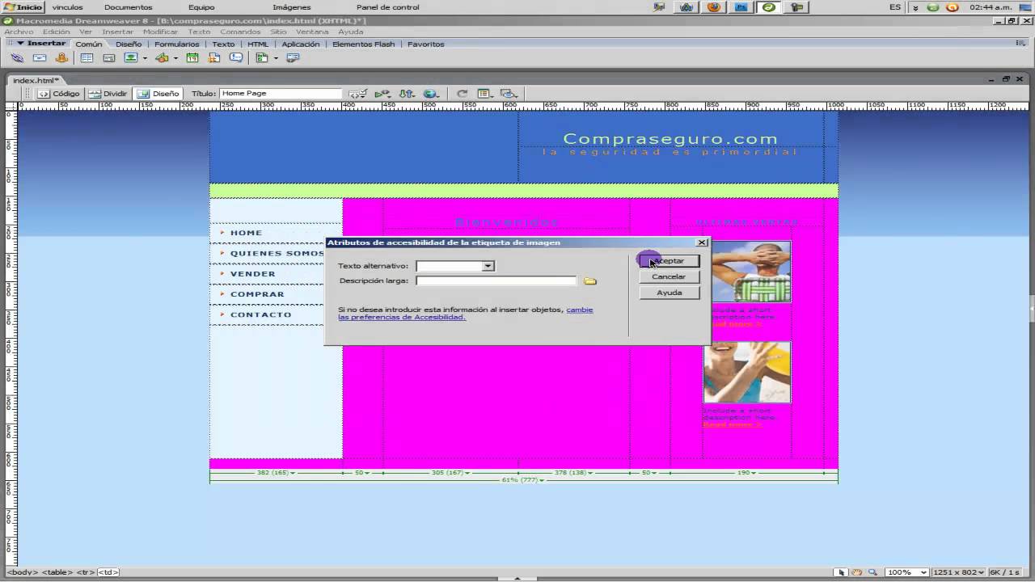Click the File Management icon
Image resolution: width=1035 pixels, height=582 pixels.
(x=407, y=94)
